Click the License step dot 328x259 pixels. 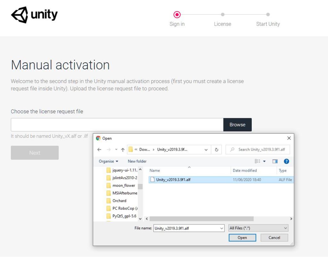pos(223,14)
